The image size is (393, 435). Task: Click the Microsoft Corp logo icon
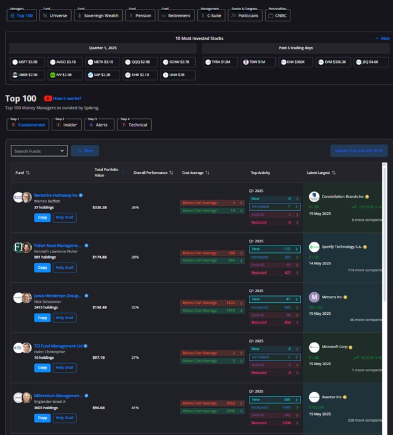pos(314,347)
